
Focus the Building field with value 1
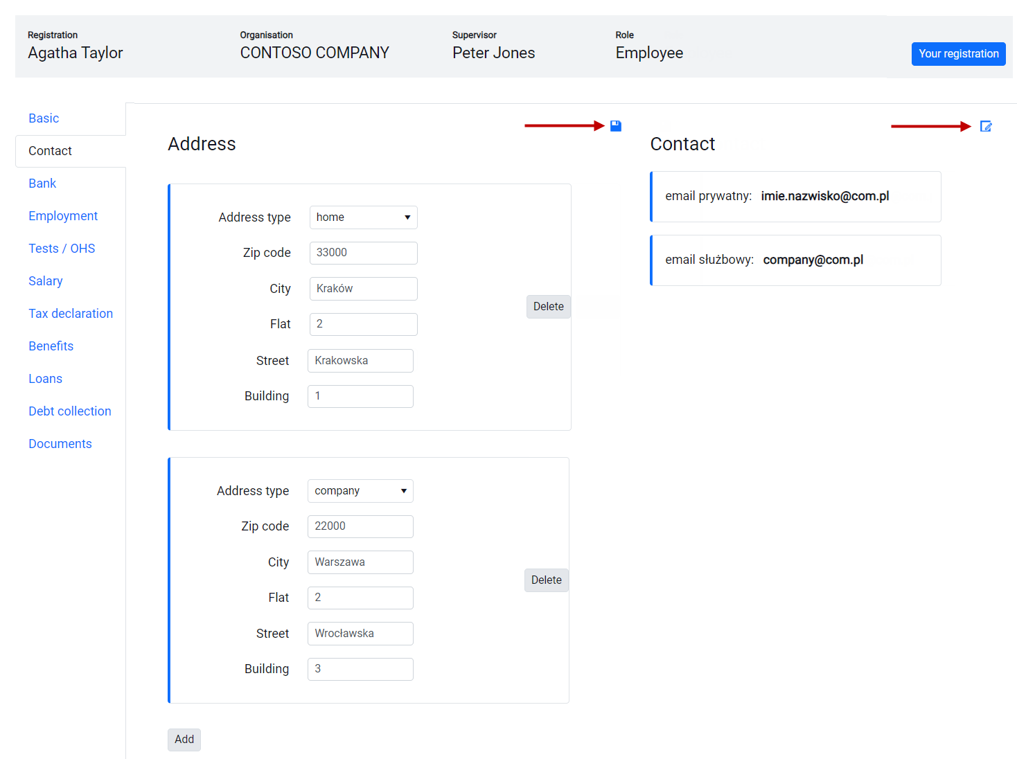[360, 396]
